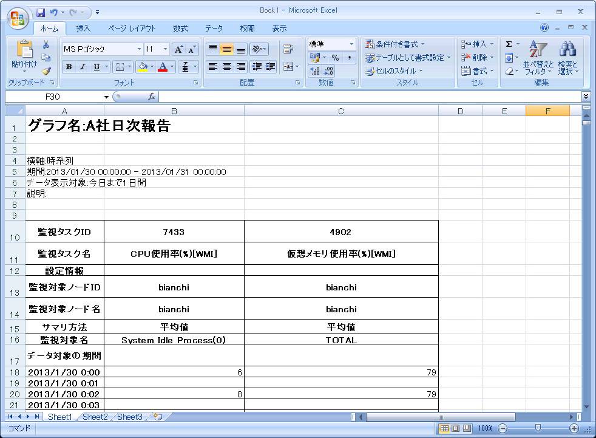Toggle wrap text in cell
This screenshot has width=596, height=438.
pos(288,49)
